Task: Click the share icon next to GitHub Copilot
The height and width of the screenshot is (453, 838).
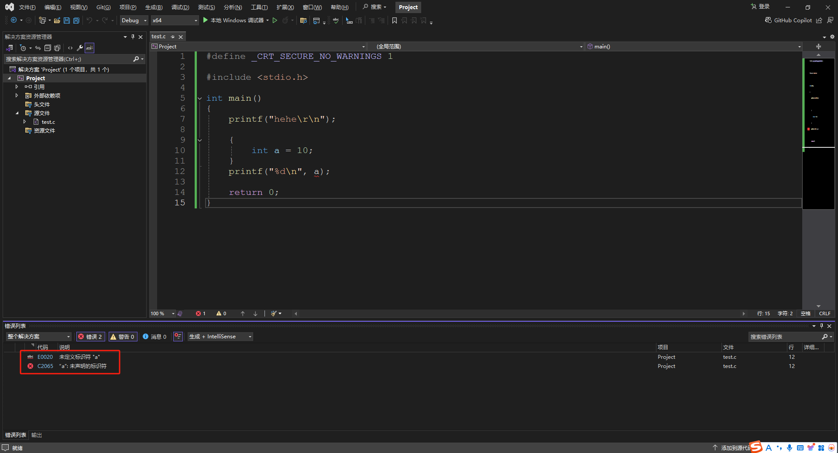Action: (819, 20)
